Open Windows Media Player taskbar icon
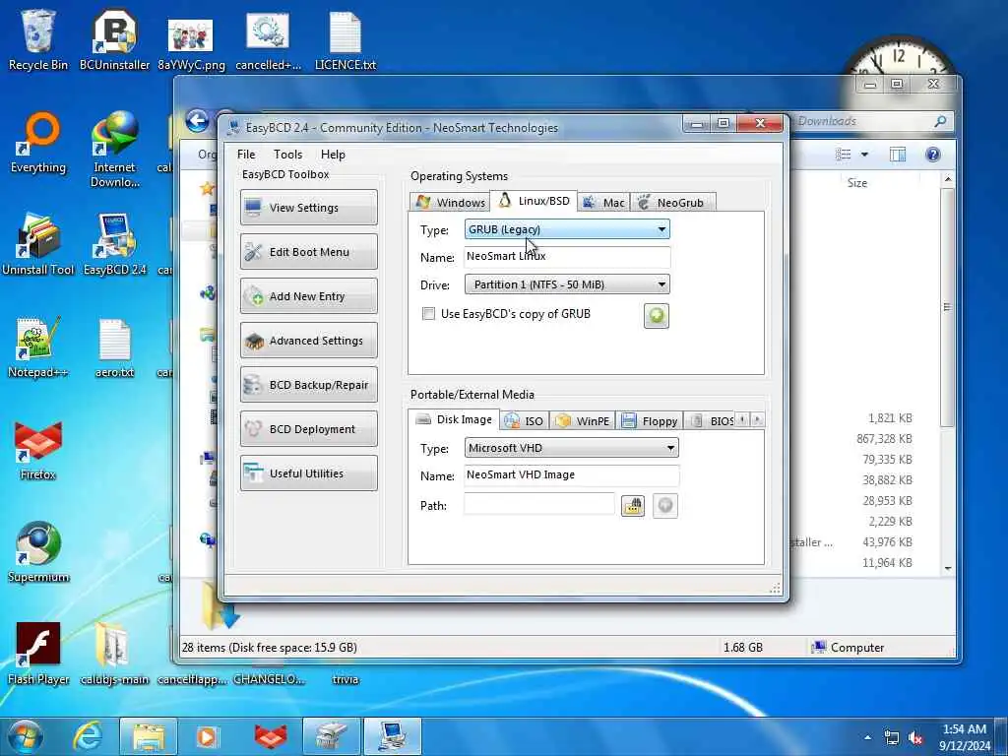The width and height of the screenshot is (1008, 756). point(207,736)
